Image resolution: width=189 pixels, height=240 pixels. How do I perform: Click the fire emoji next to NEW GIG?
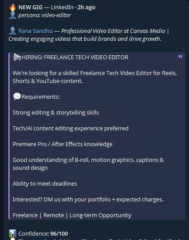(x=13, y=7)
